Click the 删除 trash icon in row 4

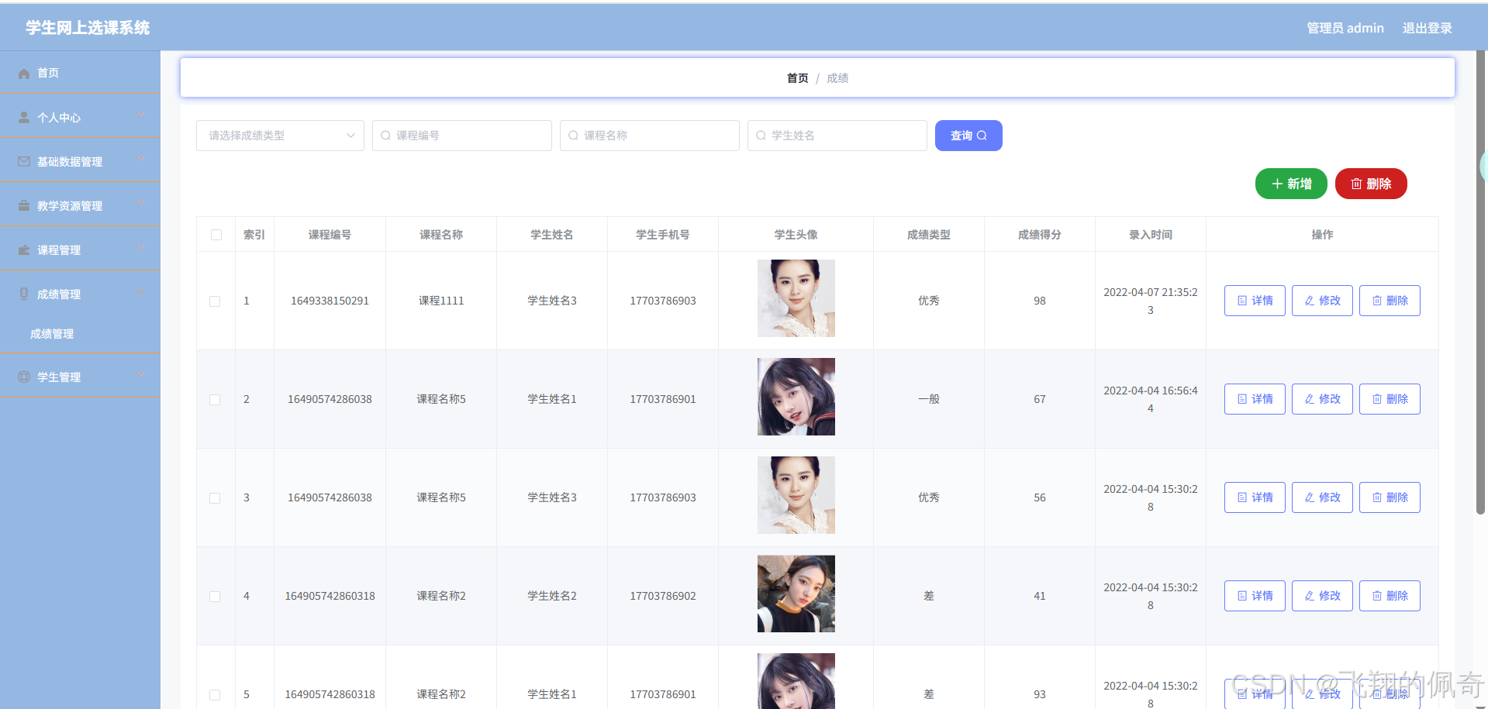1377,596
